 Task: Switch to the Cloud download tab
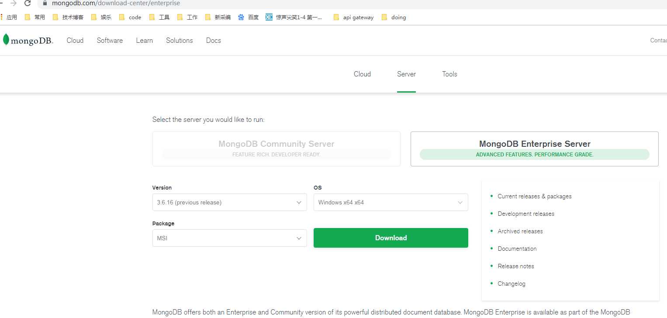click(x=362, y=74)
